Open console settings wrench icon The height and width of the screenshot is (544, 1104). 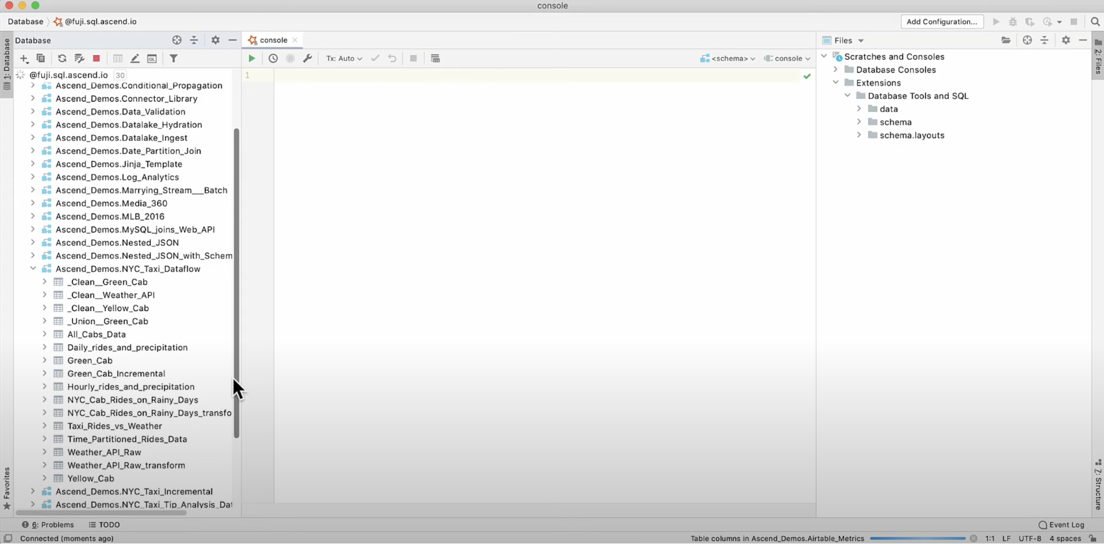pyautogui.click(x=308, y=59)
